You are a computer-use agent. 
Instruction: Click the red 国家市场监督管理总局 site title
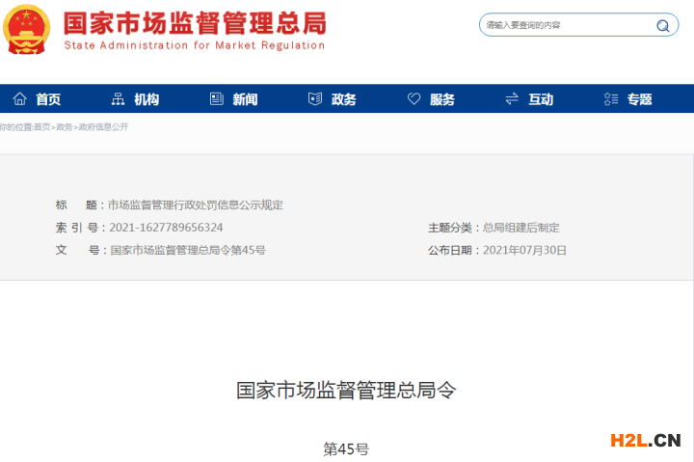coord(194,21)
